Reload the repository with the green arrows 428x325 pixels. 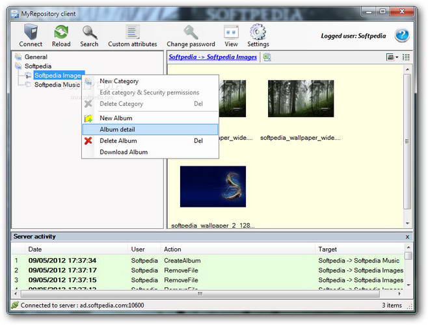coord(61,32)
